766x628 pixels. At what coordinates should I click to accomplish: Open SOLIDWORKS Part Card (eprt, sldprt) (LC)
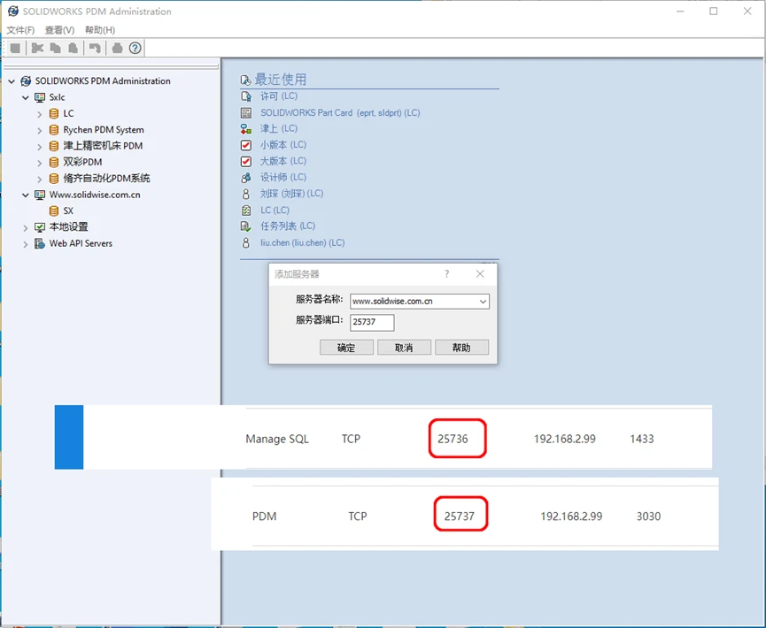340,112
